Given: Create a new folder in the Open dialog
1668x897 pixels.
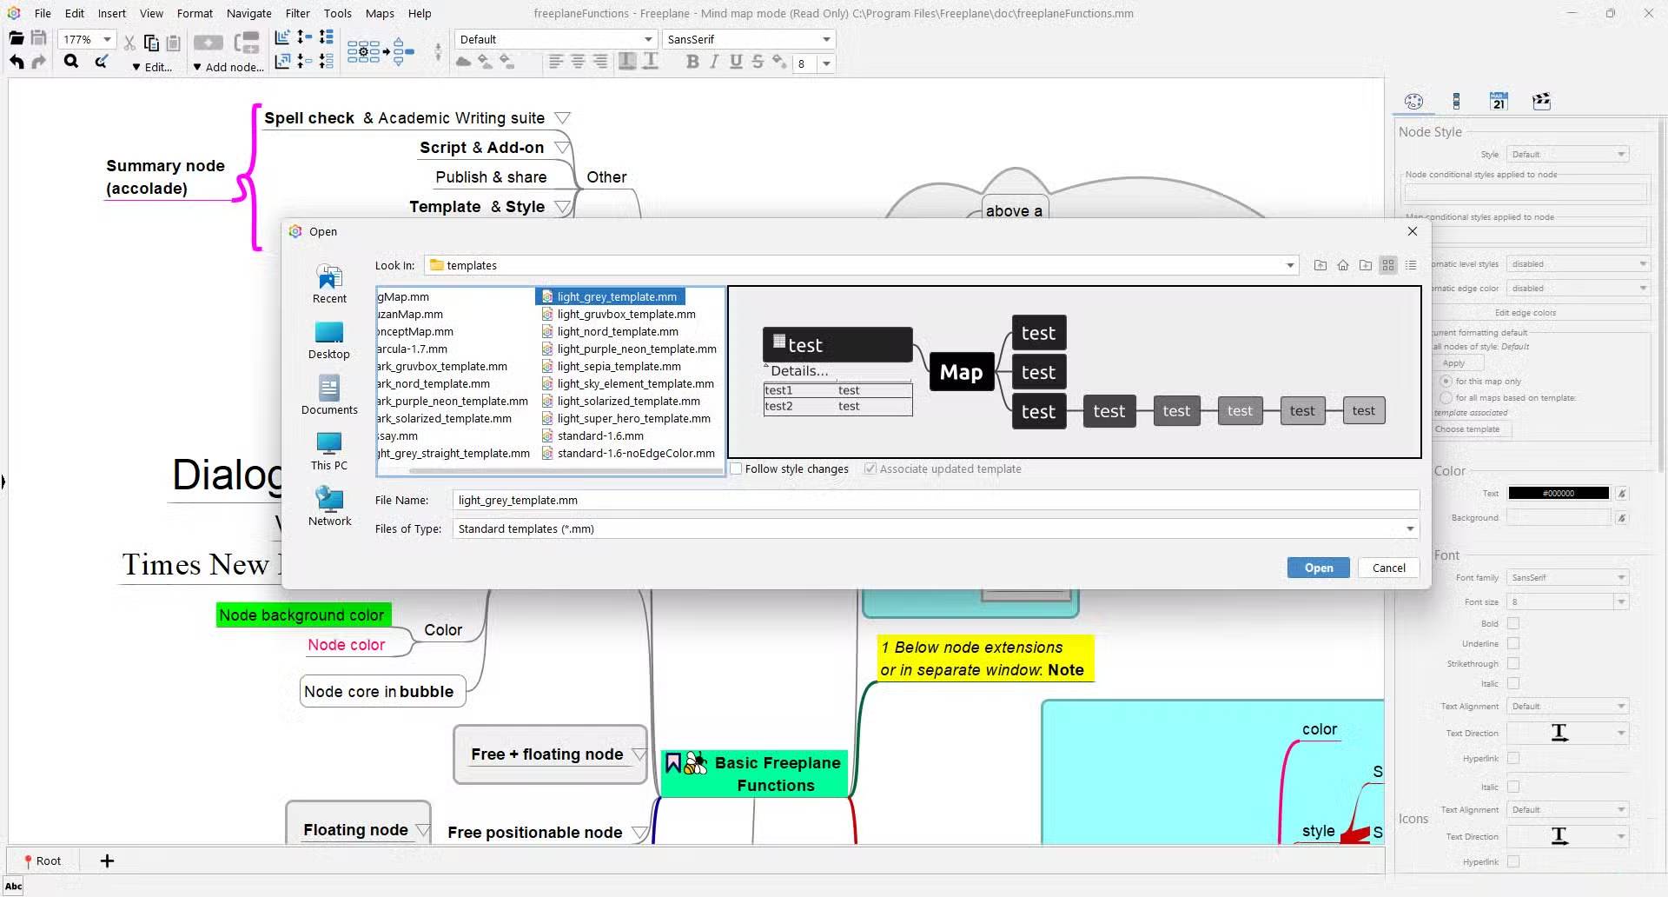Looking at the screenshot, I should pos(1366,265).
